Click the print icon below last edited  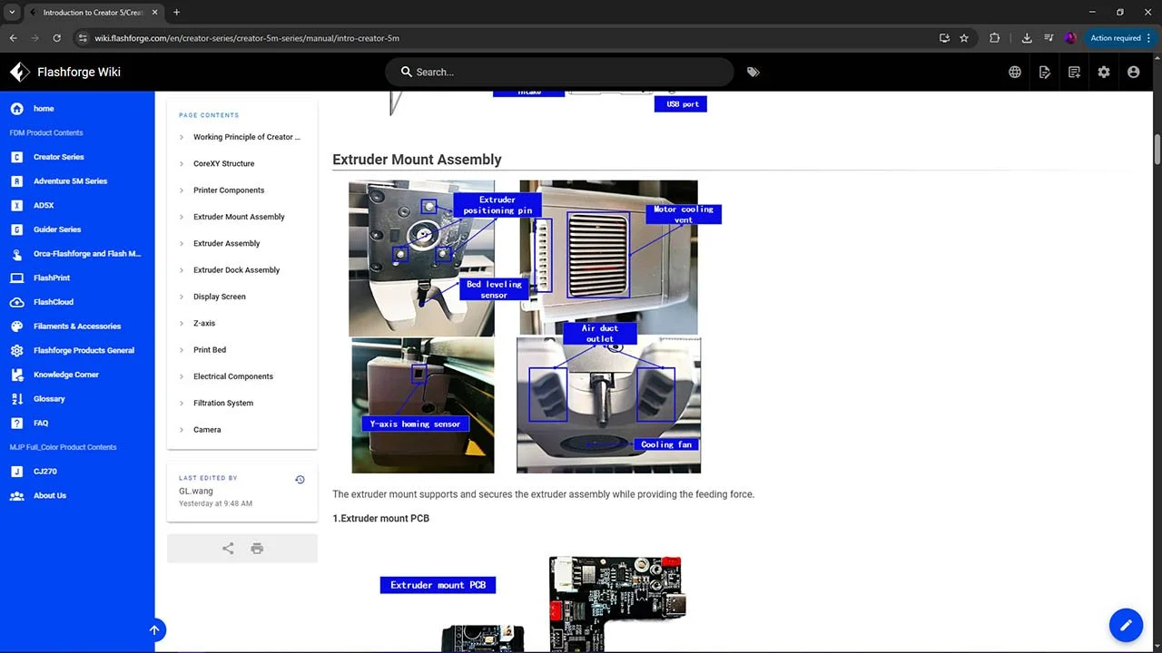coord(257,549)
